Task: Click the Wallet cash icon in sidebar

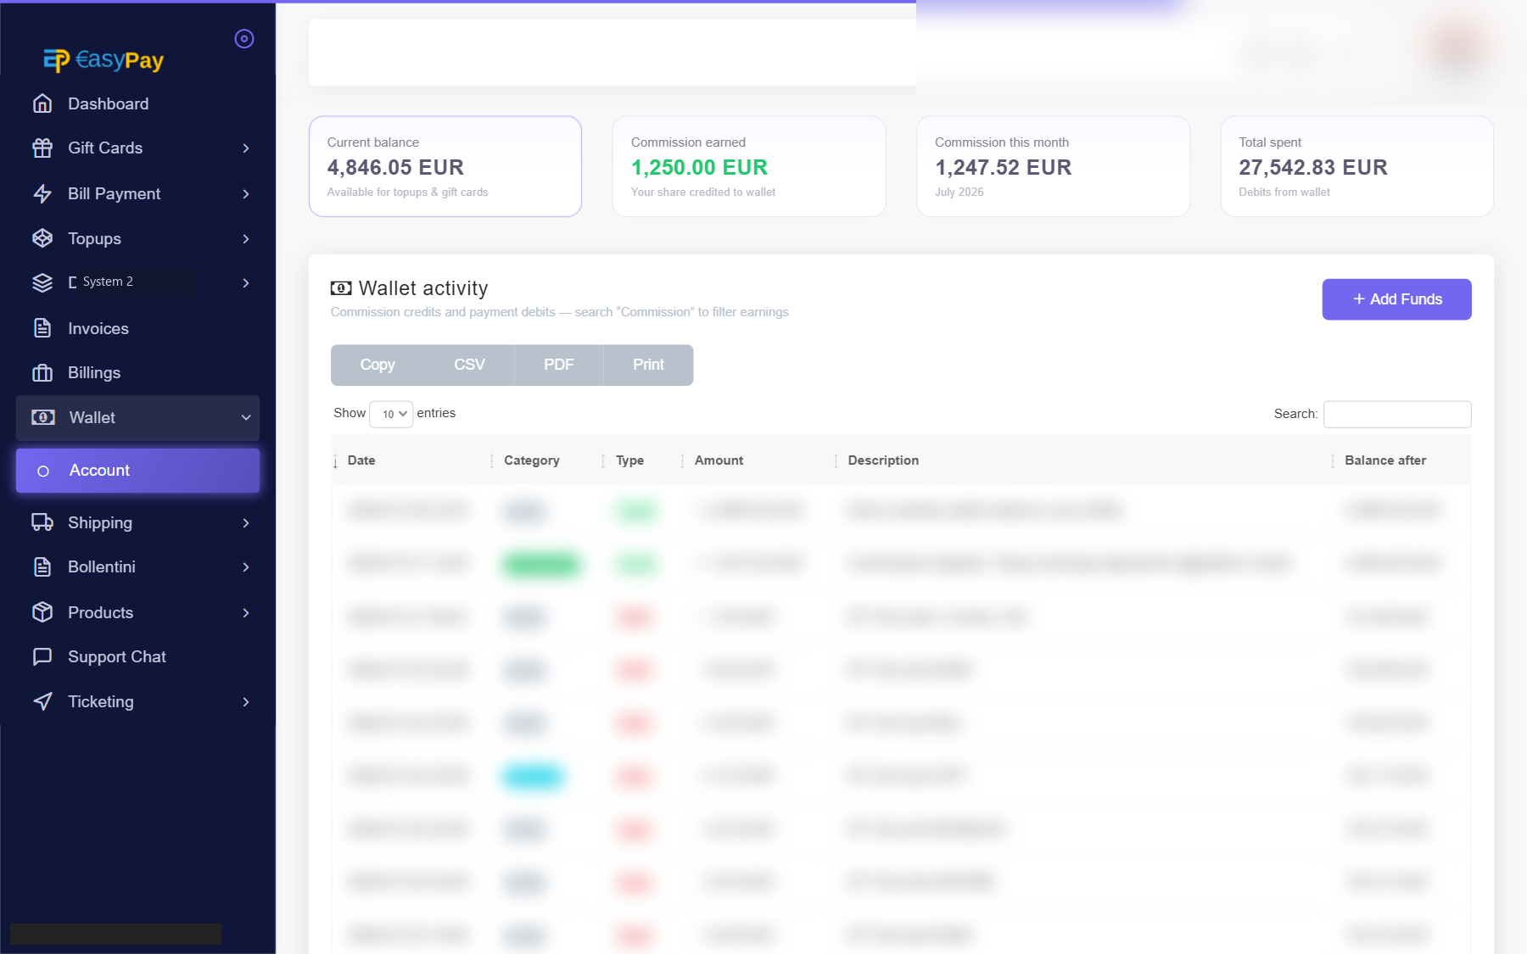Action: 43,417
